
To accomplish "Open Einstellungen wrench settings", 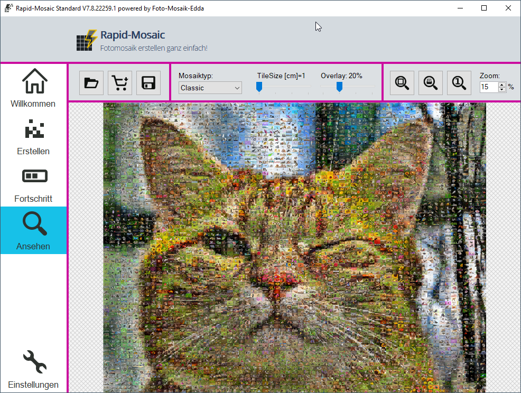I will [x=33, y=369].
